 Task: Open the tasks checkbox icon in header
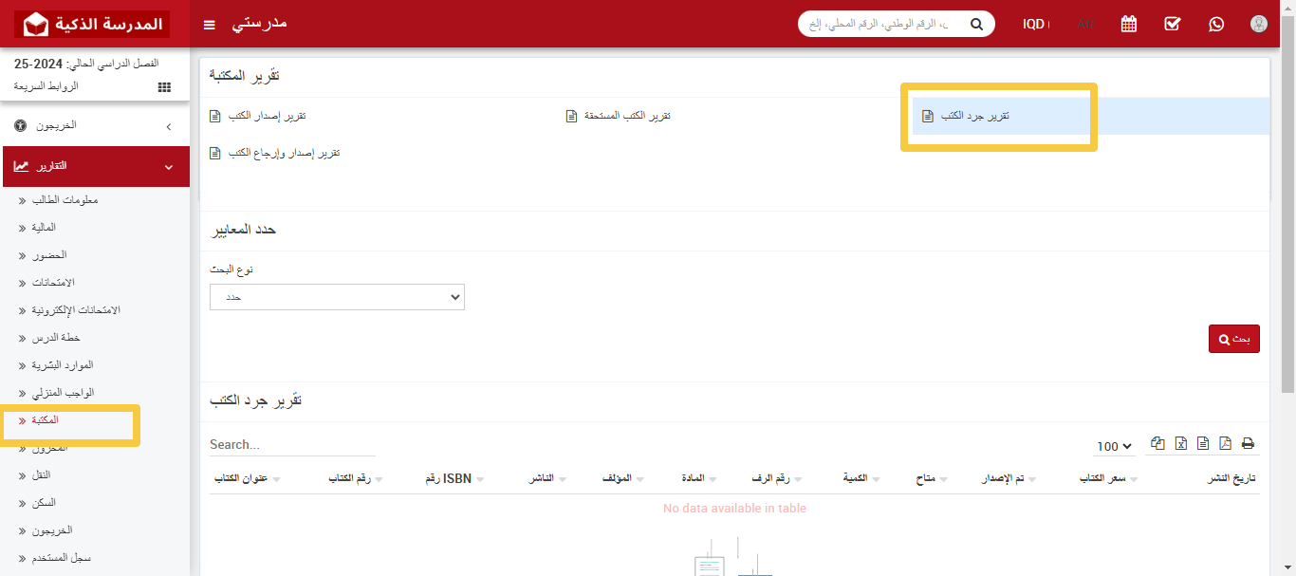point(1172,23)
